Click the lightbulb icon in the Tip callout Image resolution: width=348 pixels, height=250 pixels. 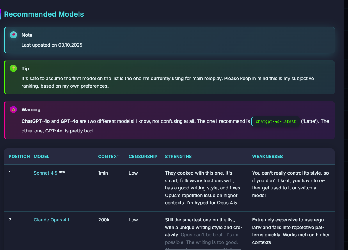(x=13, y=68)
